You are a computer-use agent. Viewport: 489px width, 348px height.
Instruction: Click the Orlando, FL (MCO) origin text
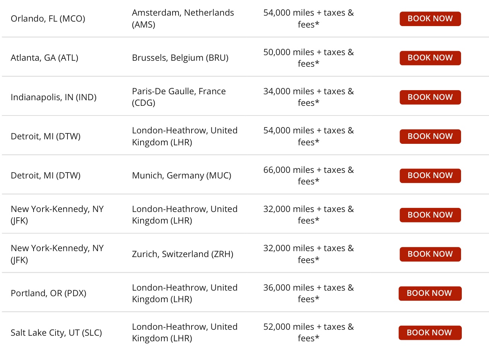point(48,19)
